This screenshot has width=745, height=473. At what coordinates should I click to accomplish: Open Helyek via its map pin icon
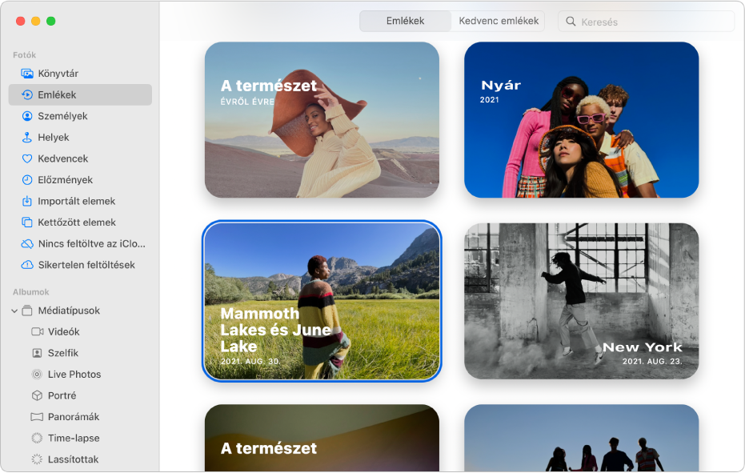27,138
